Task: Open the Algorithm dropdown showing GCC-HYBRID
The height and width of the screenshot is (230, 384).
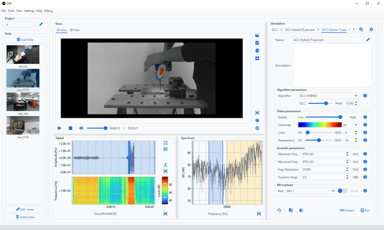Action: click(328, 96)
